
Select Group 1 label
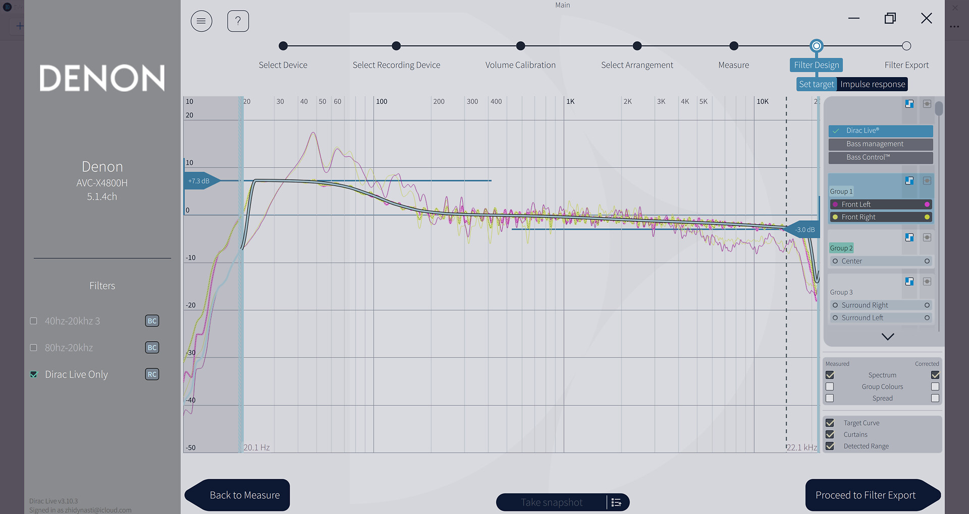pyautogui.click(x=841, y=191)
